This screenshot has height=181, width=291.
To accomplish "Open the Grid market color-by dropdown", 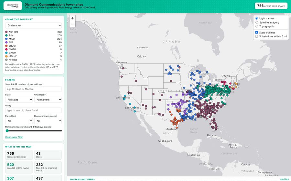I will click(33, 25).
